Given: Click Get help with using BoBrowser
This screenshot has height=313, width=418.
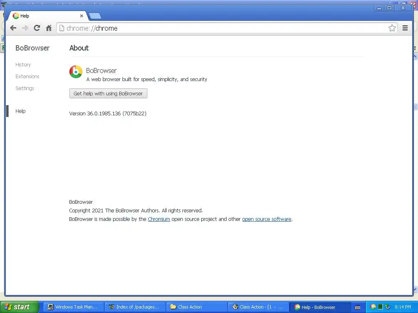Looking at the screenshot, I should coord(108,93).
